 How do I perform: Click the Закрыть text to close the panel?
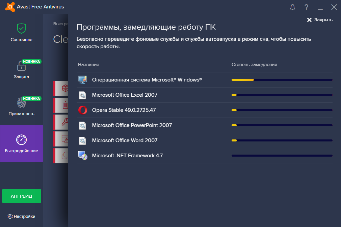click(x=323, y=20)
